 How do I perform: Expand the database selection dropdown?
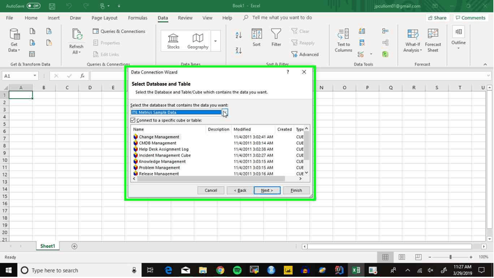pos(225,112)
